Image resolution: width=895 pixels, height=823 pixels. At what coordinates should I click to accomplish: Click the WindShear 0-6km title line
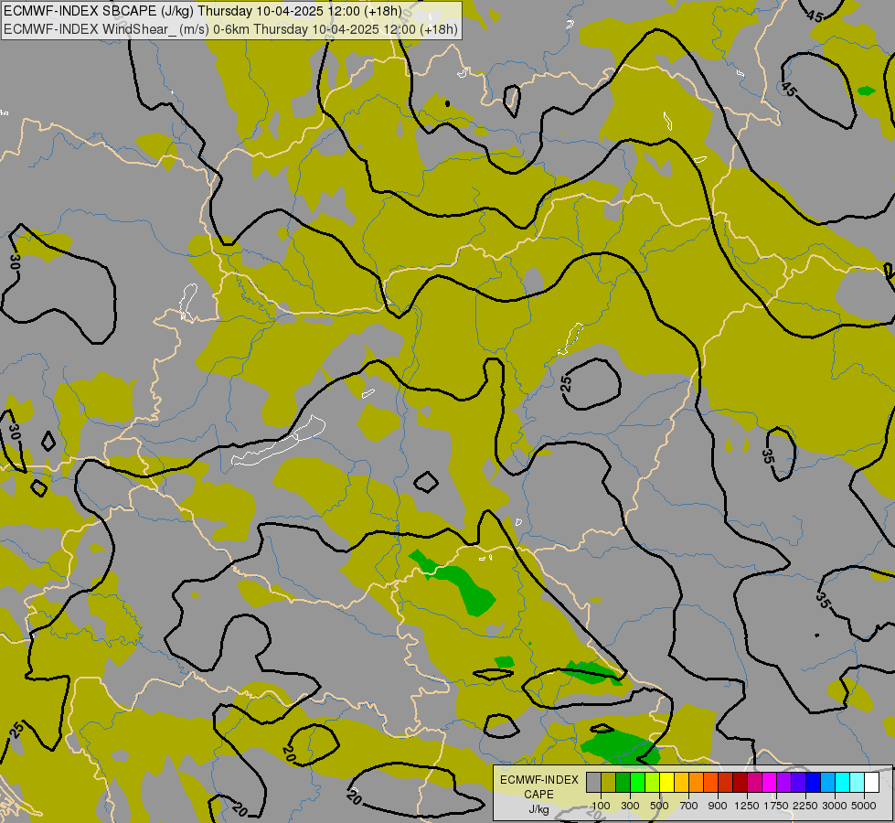tap(230, 28)
